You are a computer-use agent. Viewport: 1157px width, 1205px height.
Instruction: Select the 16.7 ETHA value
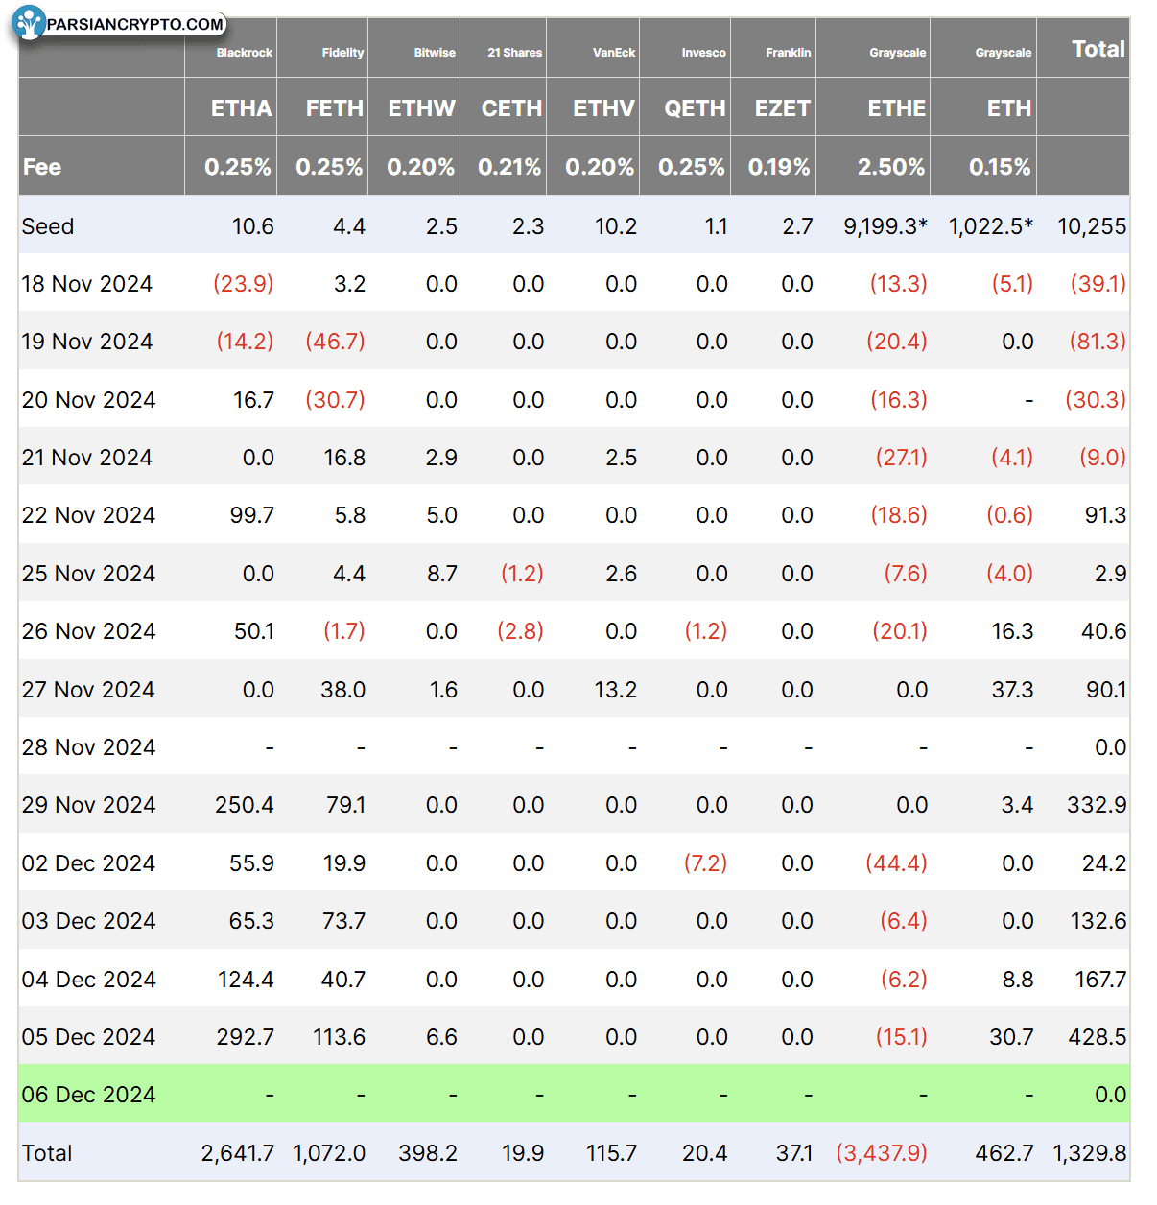(x=253, y=400)
